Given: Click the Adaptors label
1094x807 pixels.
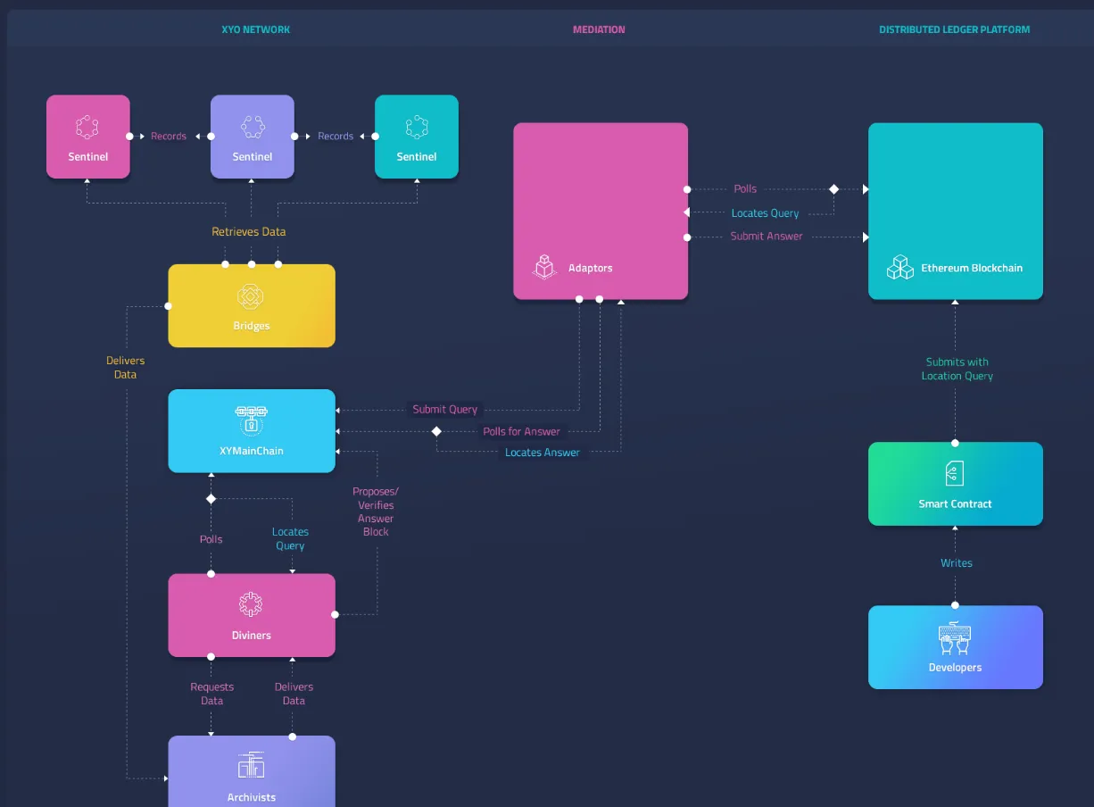Looking at the screenshot, I should (x=591, y=268).
